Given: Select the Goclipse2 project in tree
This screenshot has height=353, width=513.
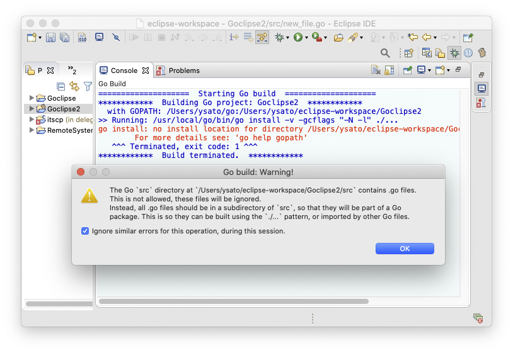Looking at the screenshot, I should 63,109.
